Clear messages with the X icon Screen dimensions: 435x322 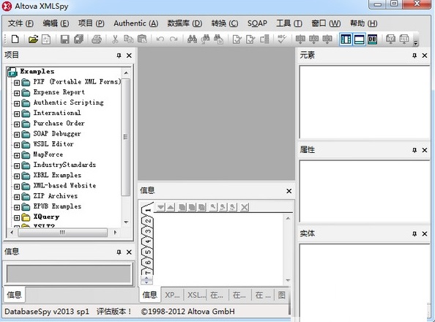pyautogui.click(x=245, y=207)
